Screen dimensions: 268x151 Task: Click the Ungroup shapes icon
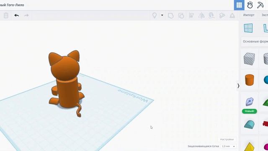181,16
